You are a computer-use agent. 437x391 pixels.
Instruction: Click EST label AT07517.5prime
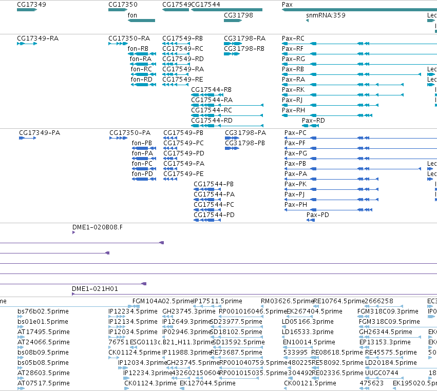44,383
